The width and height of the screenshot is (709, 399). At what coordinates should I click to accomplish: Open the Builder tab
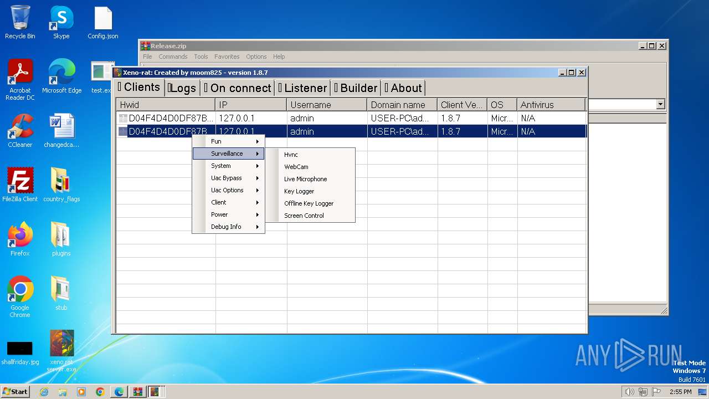point(356,88)
